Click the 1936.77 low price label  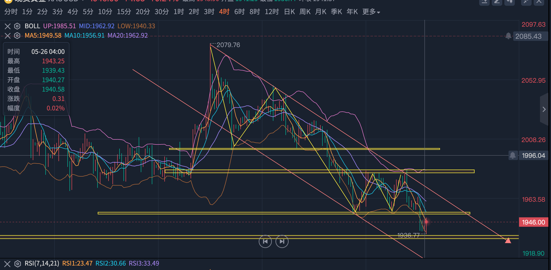coord(408,235)
